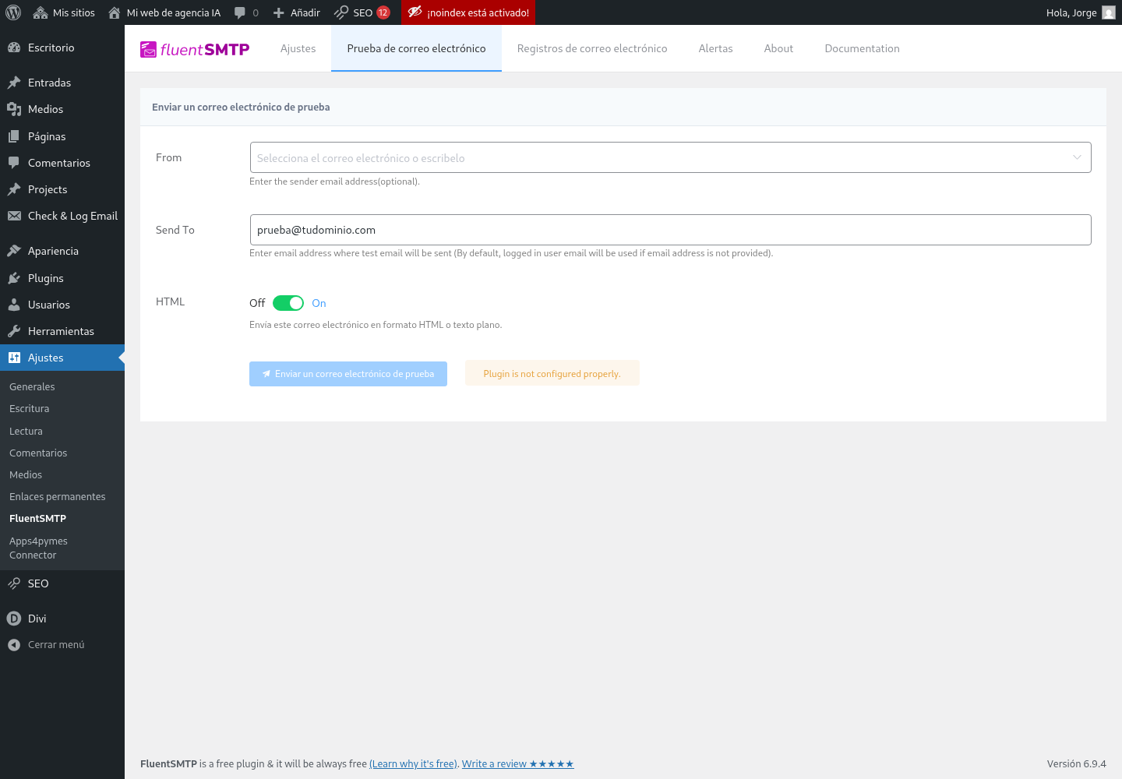Click the Apariencia paintbrush icon
Image resolution: width=1122 pixels, height=779 pixels.
click(x=14, y=251)
